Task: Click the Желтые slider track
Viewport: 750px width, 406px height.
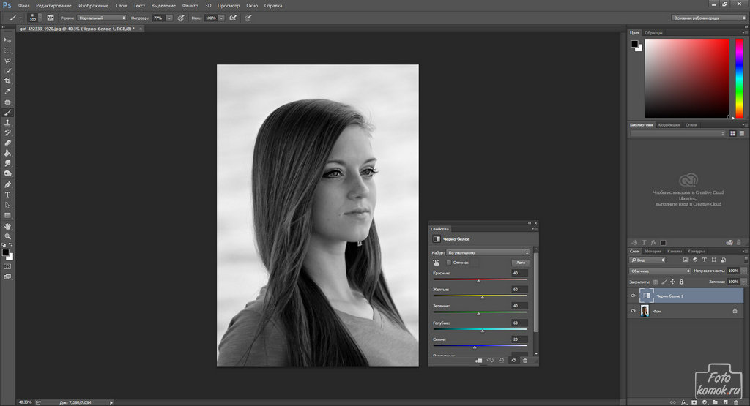Action: 480,296
